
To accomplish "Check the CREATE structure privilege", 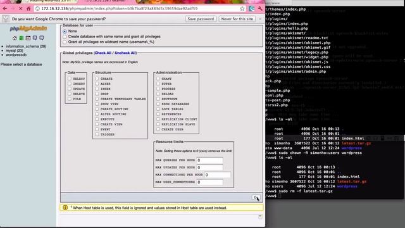I will pyautogui.click(x=97, y=79).
